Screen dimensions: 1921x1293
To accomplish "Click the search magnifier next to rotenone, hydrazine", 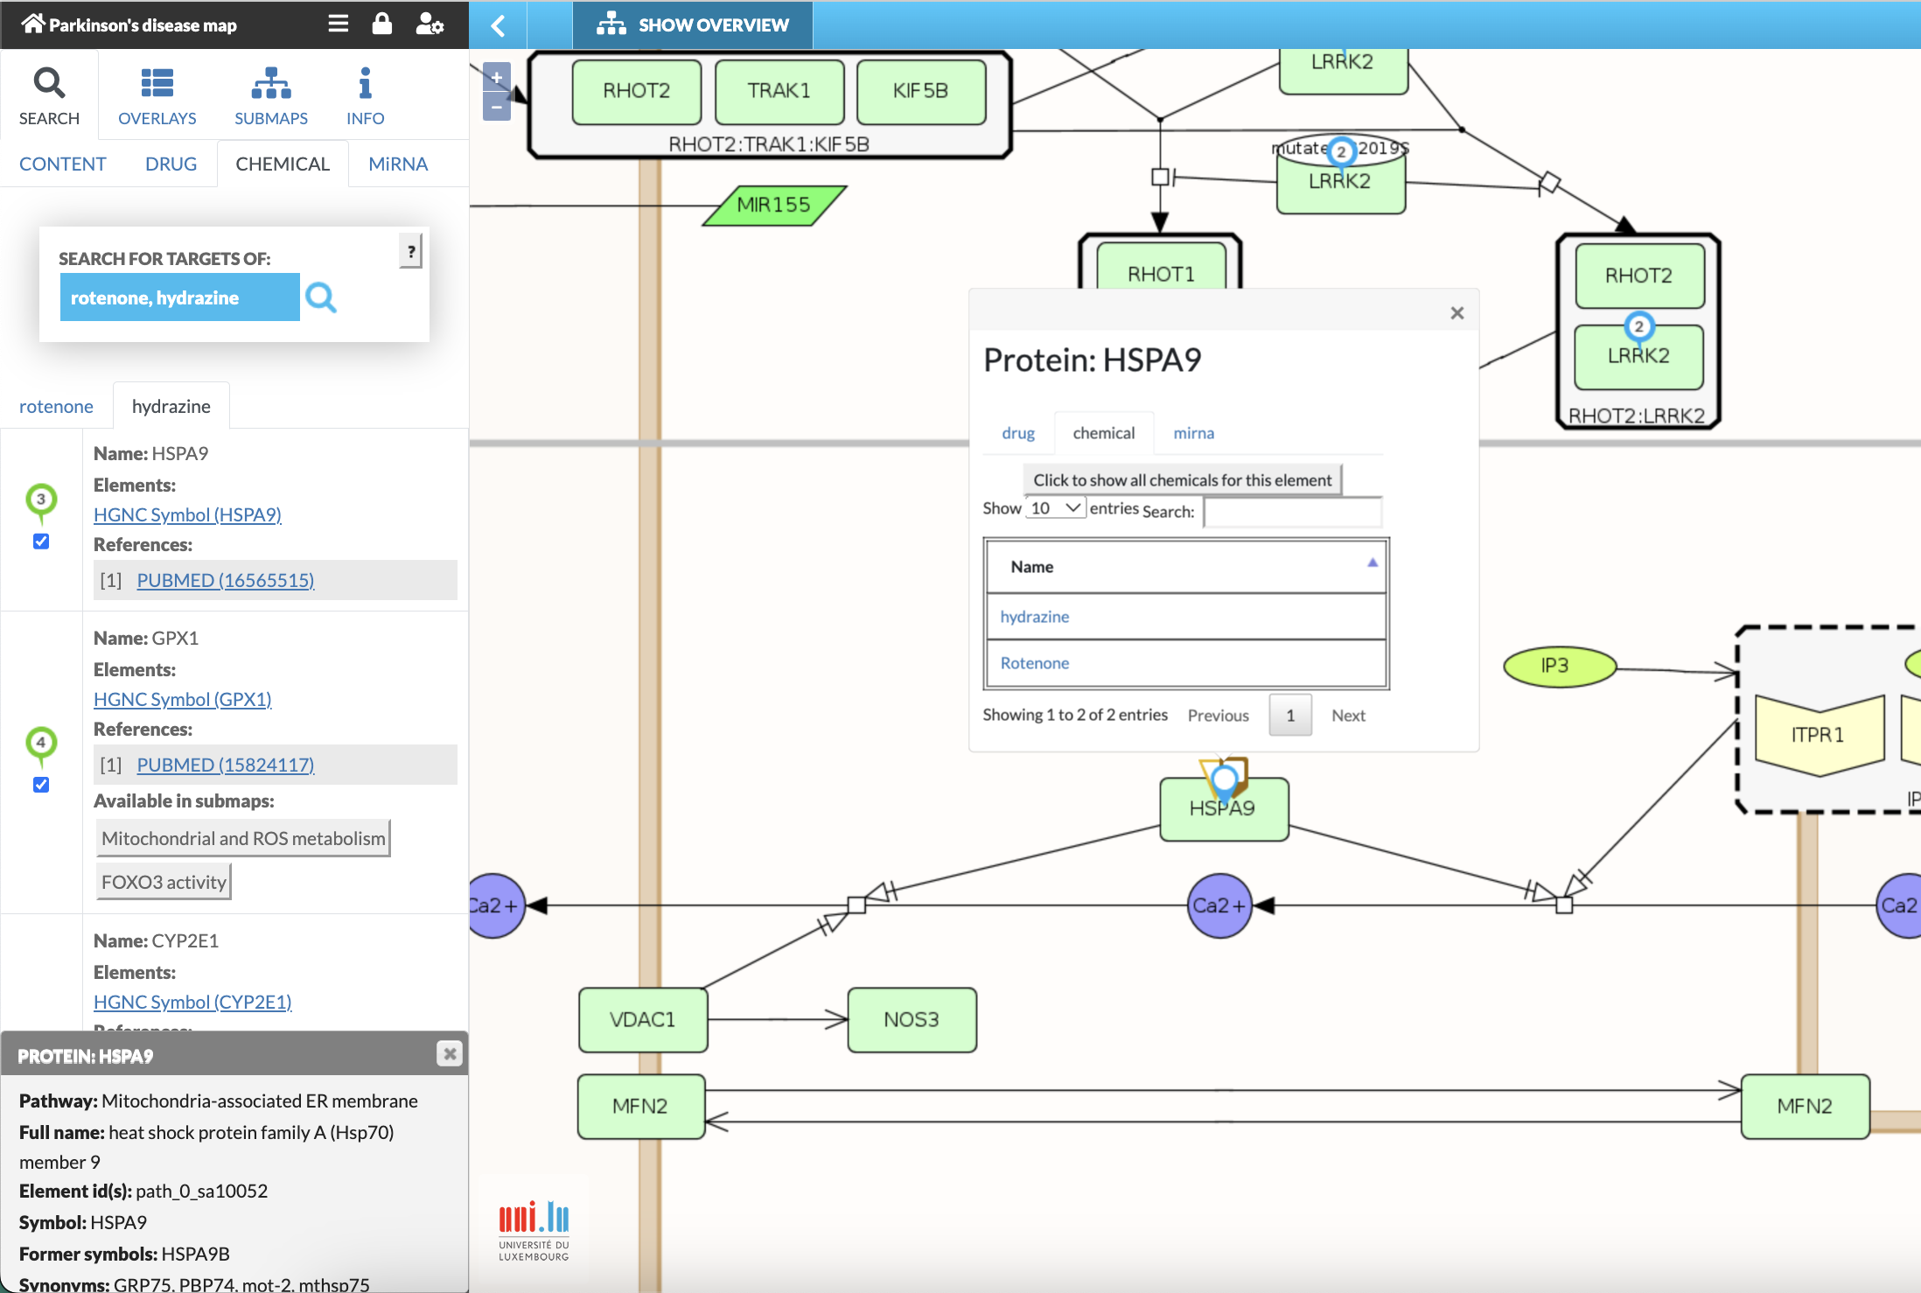I will (321, 297).
